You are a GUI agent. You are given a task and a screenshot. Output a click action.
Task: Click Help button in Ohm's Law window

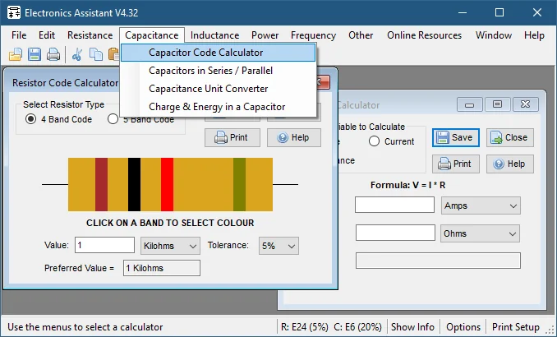pos(510,164)
